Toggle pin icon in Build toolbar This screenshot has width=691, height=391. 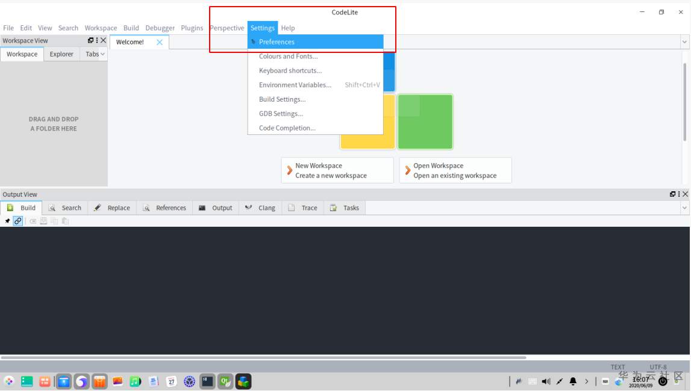pyautogui.click(x=7, y=221)
